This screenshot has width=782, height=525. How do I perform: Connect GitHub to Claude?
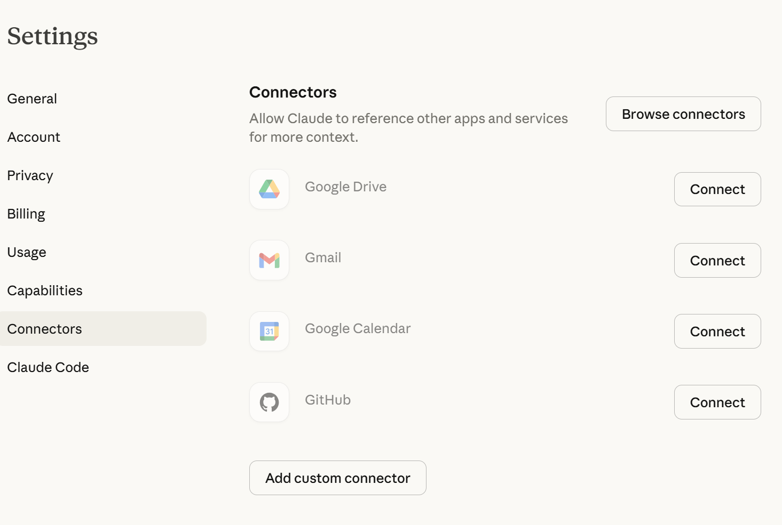pyautogui.click(x=717, y=402)
